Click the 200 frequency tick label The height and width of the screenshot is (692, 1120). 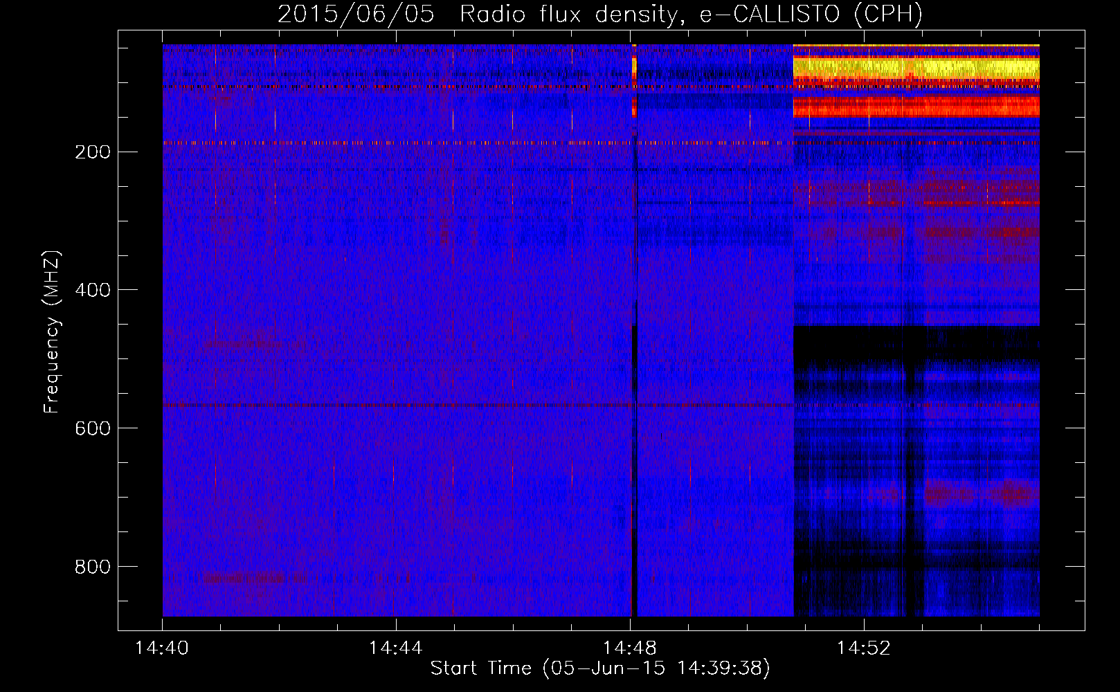(x=92, y=152)
